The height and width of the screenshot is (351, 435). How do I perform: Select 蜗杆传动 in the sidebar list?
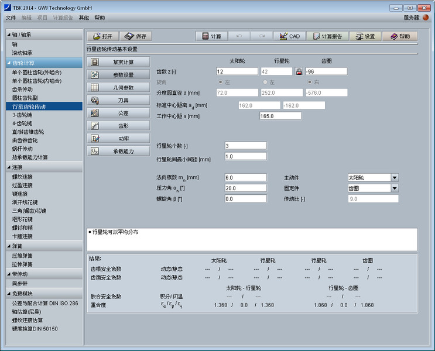[x=25, y=149]
